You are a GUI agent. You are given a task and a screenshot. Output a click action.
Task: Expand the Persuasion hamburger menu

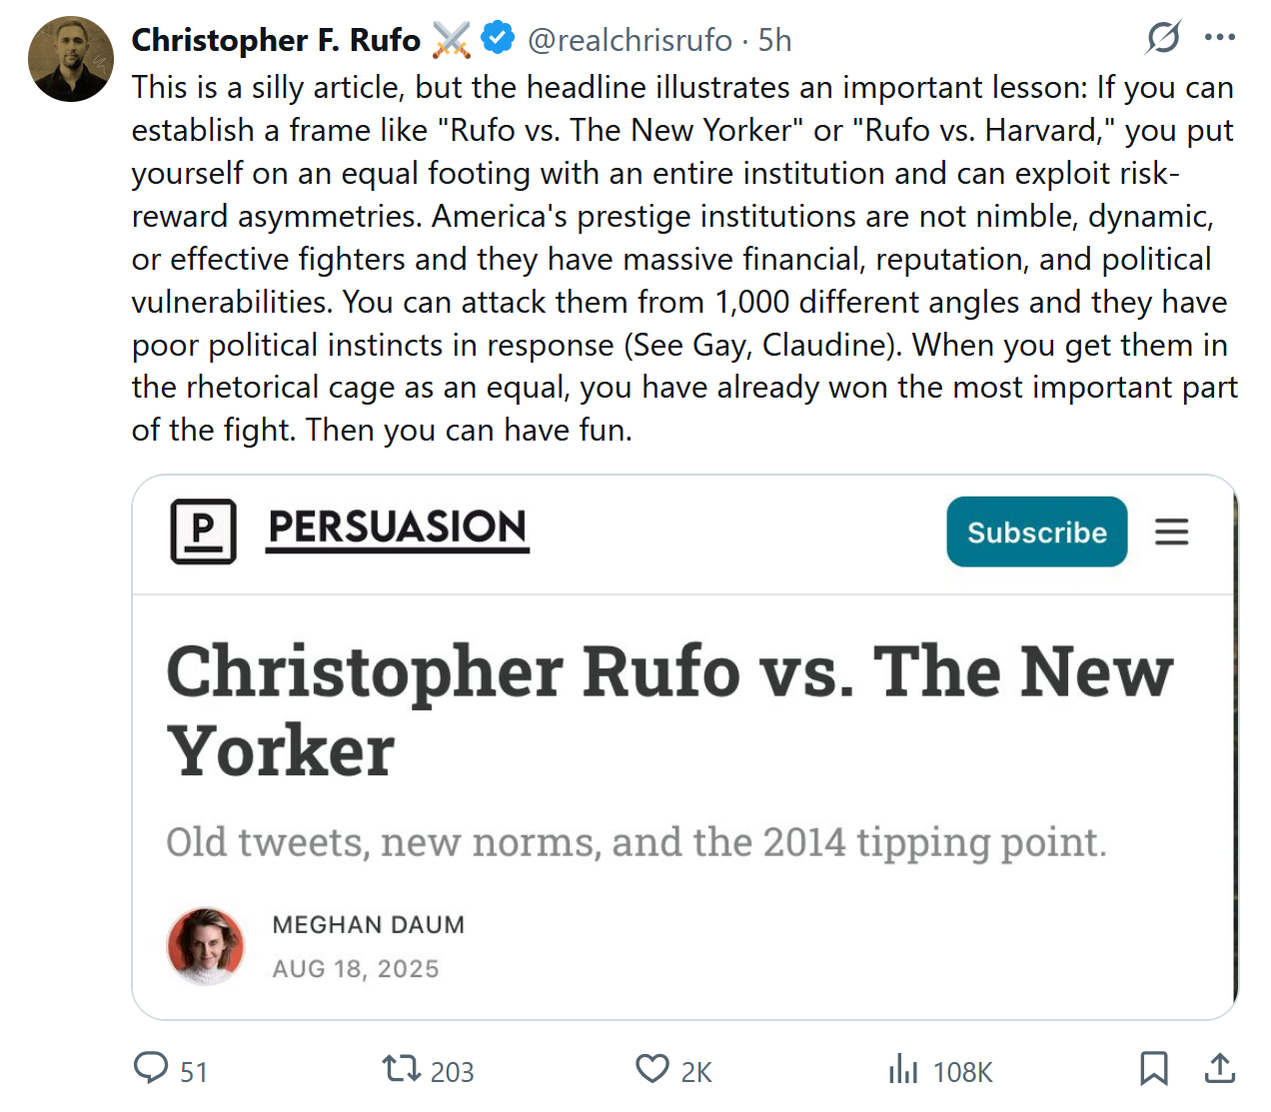point(1172,532)
